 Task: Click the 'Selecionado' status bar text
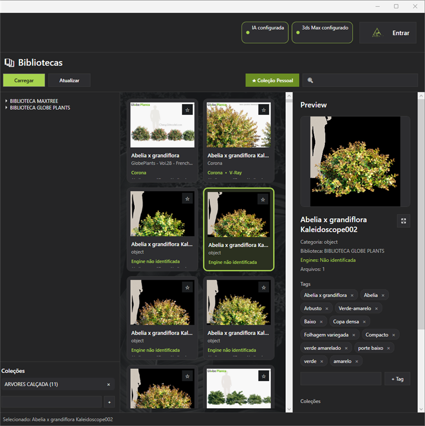pyautogui.click(x=58, y=419)
